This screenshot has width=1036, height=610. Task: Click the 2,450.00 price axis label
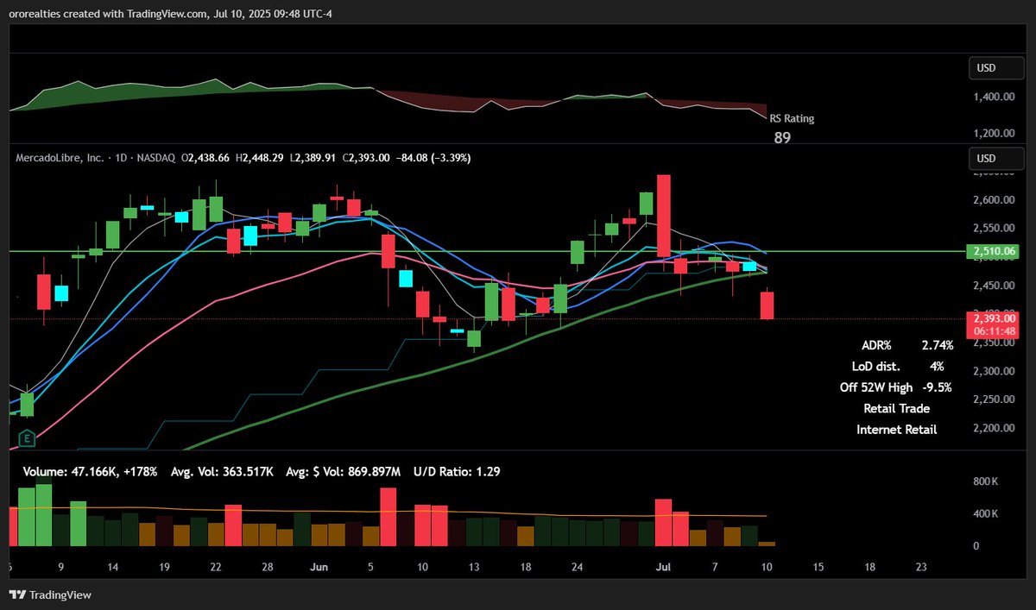tap(995, 286)
